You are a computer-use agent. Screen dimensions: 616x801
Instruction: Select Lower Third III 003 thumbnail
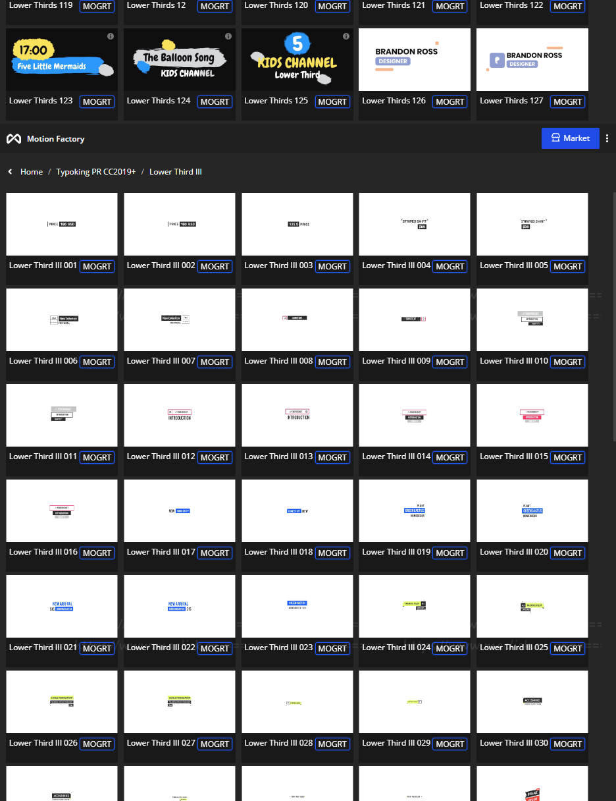click(x=297, y=224)
